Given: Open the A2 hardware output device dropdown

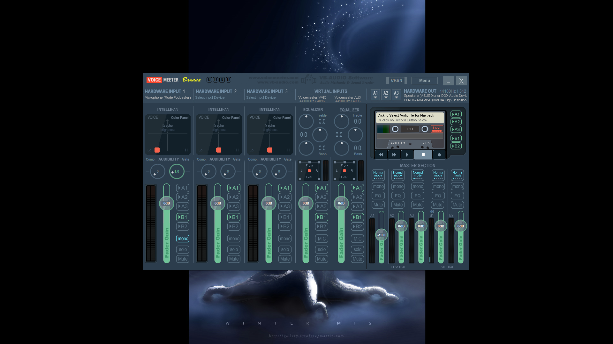Looking at the screenshot, I should point(386,95).
